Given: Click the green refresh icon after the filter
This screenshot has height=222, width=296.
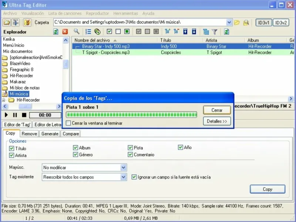Looking at the screenshot, I should click(226, 31).
